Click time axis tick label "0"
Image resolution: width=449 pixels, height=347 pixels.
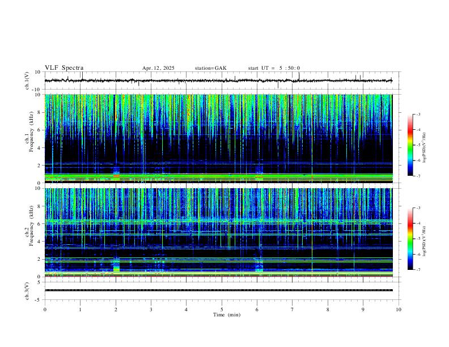[45, 310]
